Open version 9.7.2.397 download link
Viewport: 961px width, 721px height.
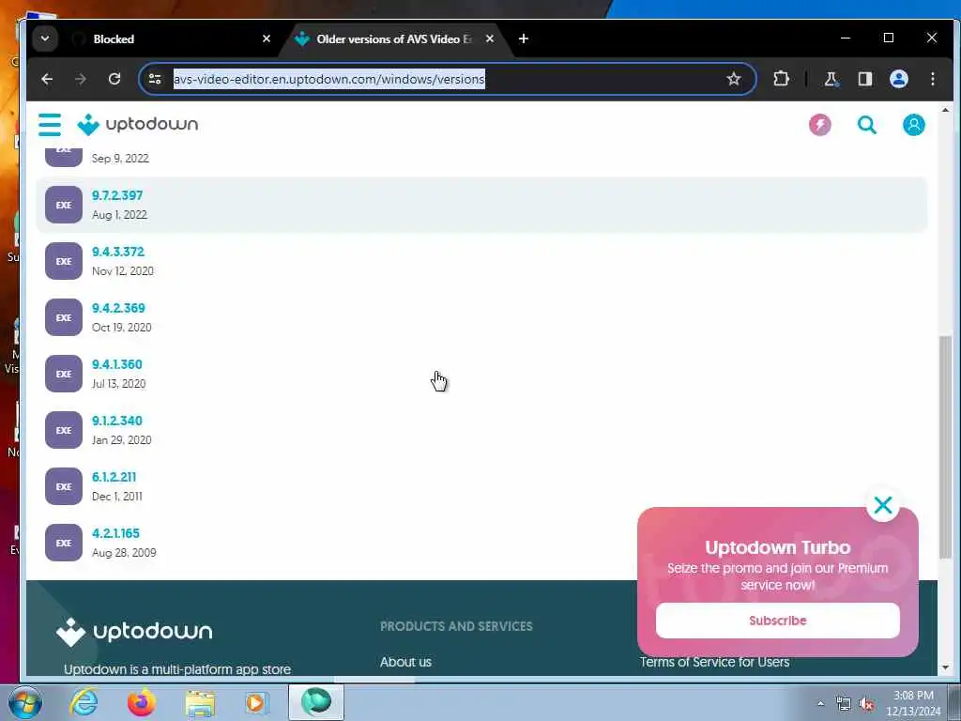click(x=117, y=195)
